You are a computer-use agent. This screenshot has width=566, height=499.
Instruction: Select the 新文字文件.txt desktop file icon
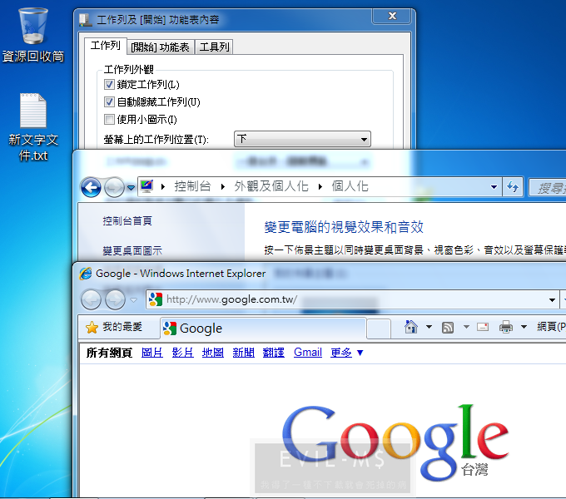pos(33,127)
